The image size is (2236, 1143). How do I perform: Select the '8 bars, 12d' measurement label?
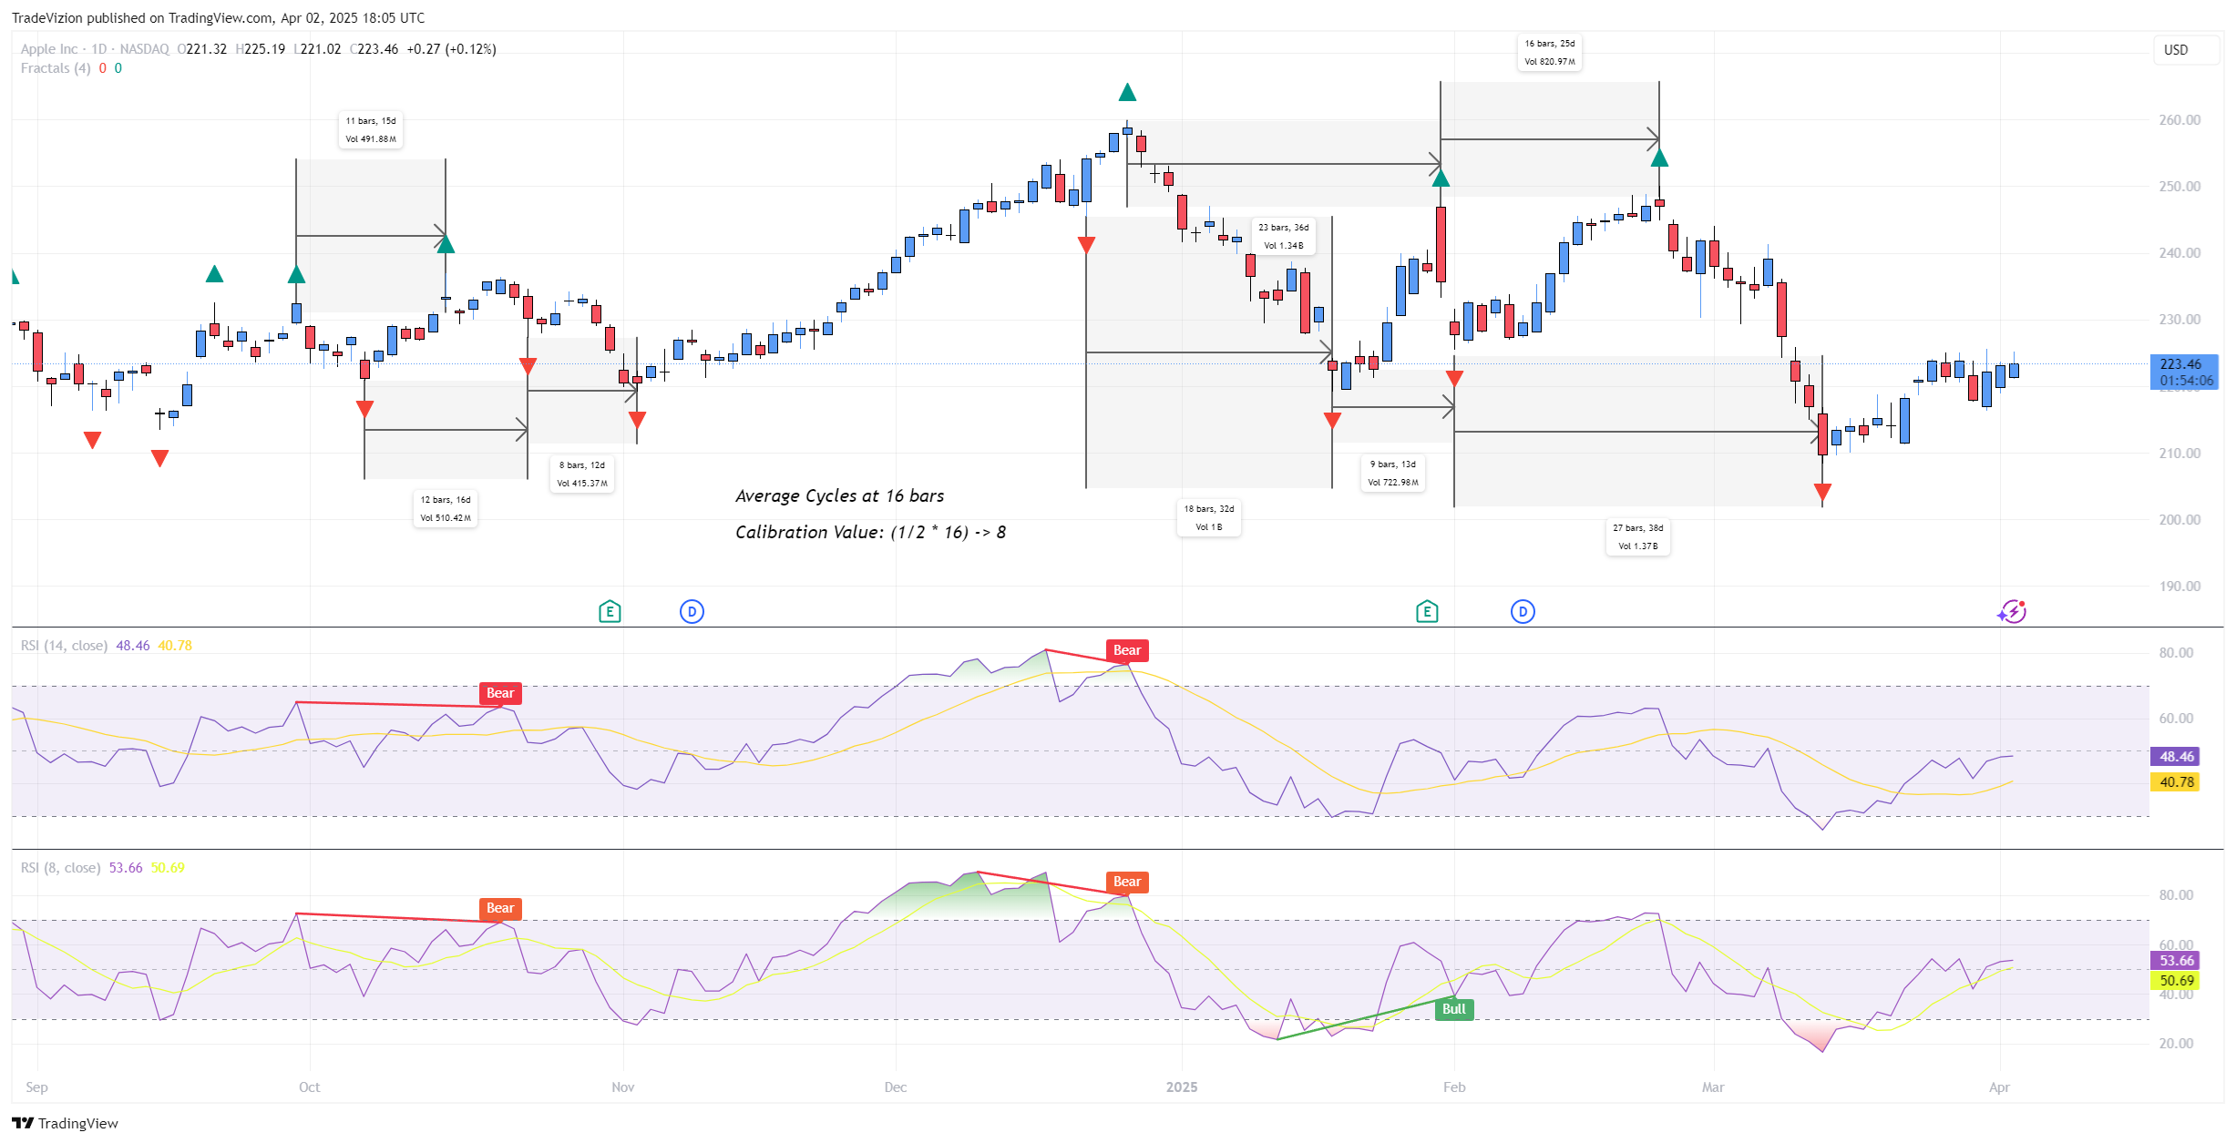tap(582, 474)
